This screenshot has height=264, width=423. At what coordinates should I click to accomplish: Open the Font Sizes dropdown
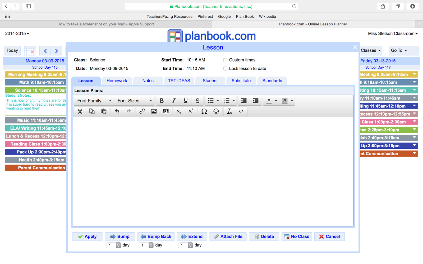tap(135, 101)
